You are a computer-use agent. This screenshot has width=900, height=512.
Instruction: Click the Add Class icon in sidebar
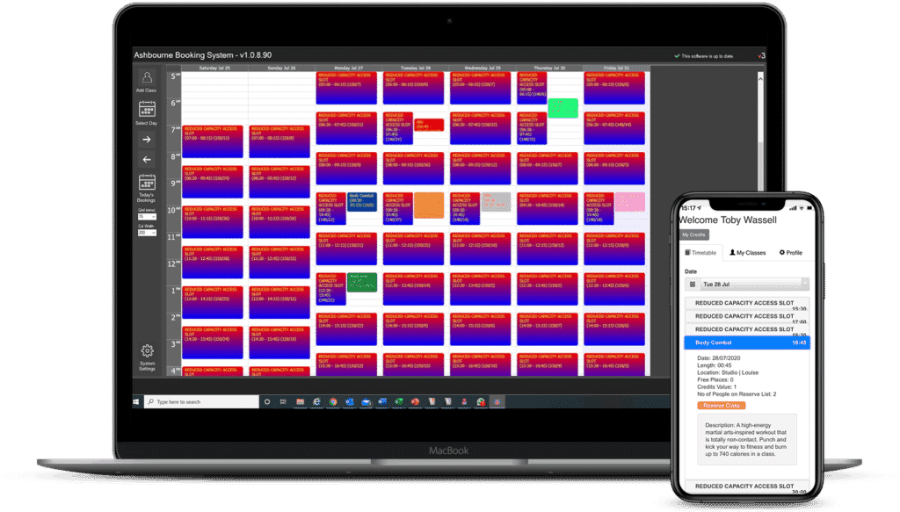point(147,78)
